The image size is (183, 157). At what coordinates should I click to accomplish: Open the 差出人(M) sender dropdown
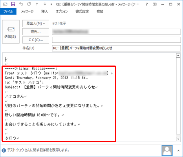click(x=36, y=24)
